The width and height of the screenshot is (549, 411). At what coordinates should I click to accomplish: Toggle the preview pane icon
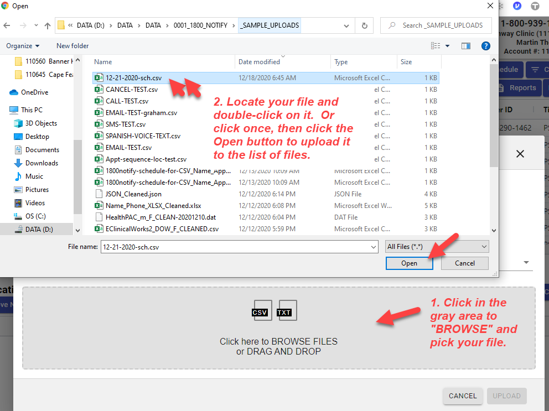[x=465, y=46]
